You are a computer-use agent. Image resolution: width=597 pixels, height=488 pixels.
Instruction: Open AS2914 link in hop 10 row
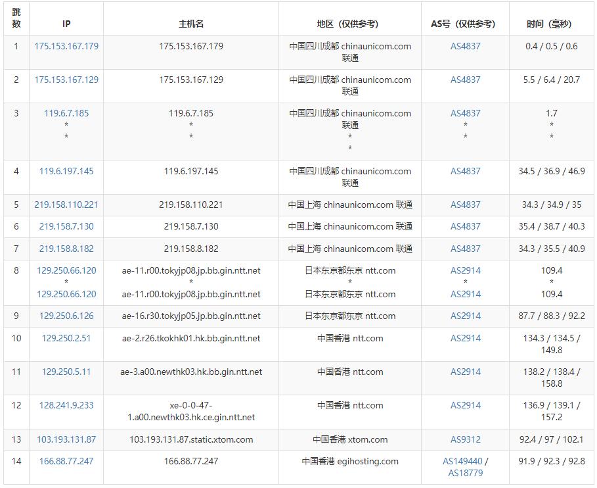[x=465, y=338]
